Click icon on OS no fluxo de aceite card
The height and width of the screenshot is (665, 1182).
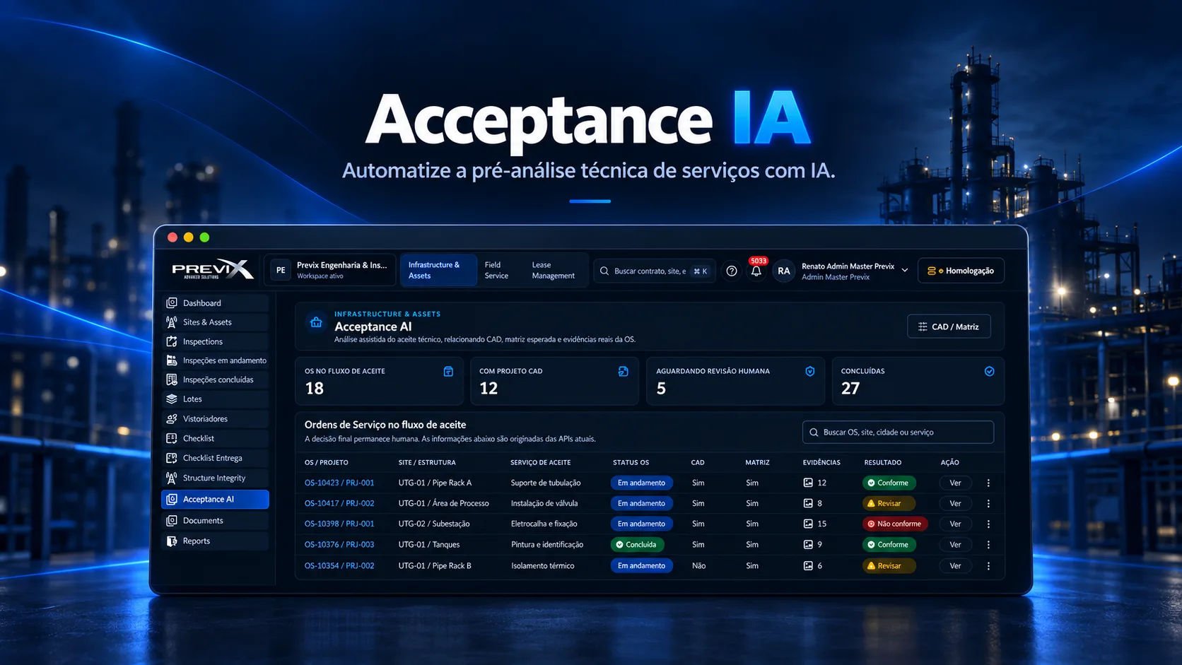point(448,372)
